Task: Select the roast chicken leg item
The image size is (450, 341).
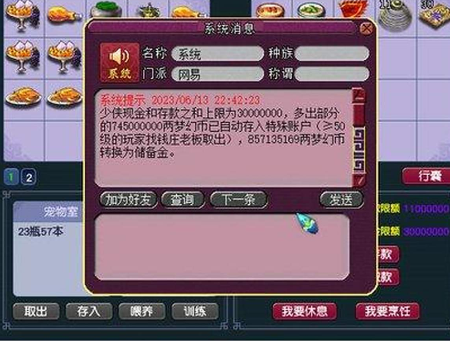Action: [x=64, y=14]
